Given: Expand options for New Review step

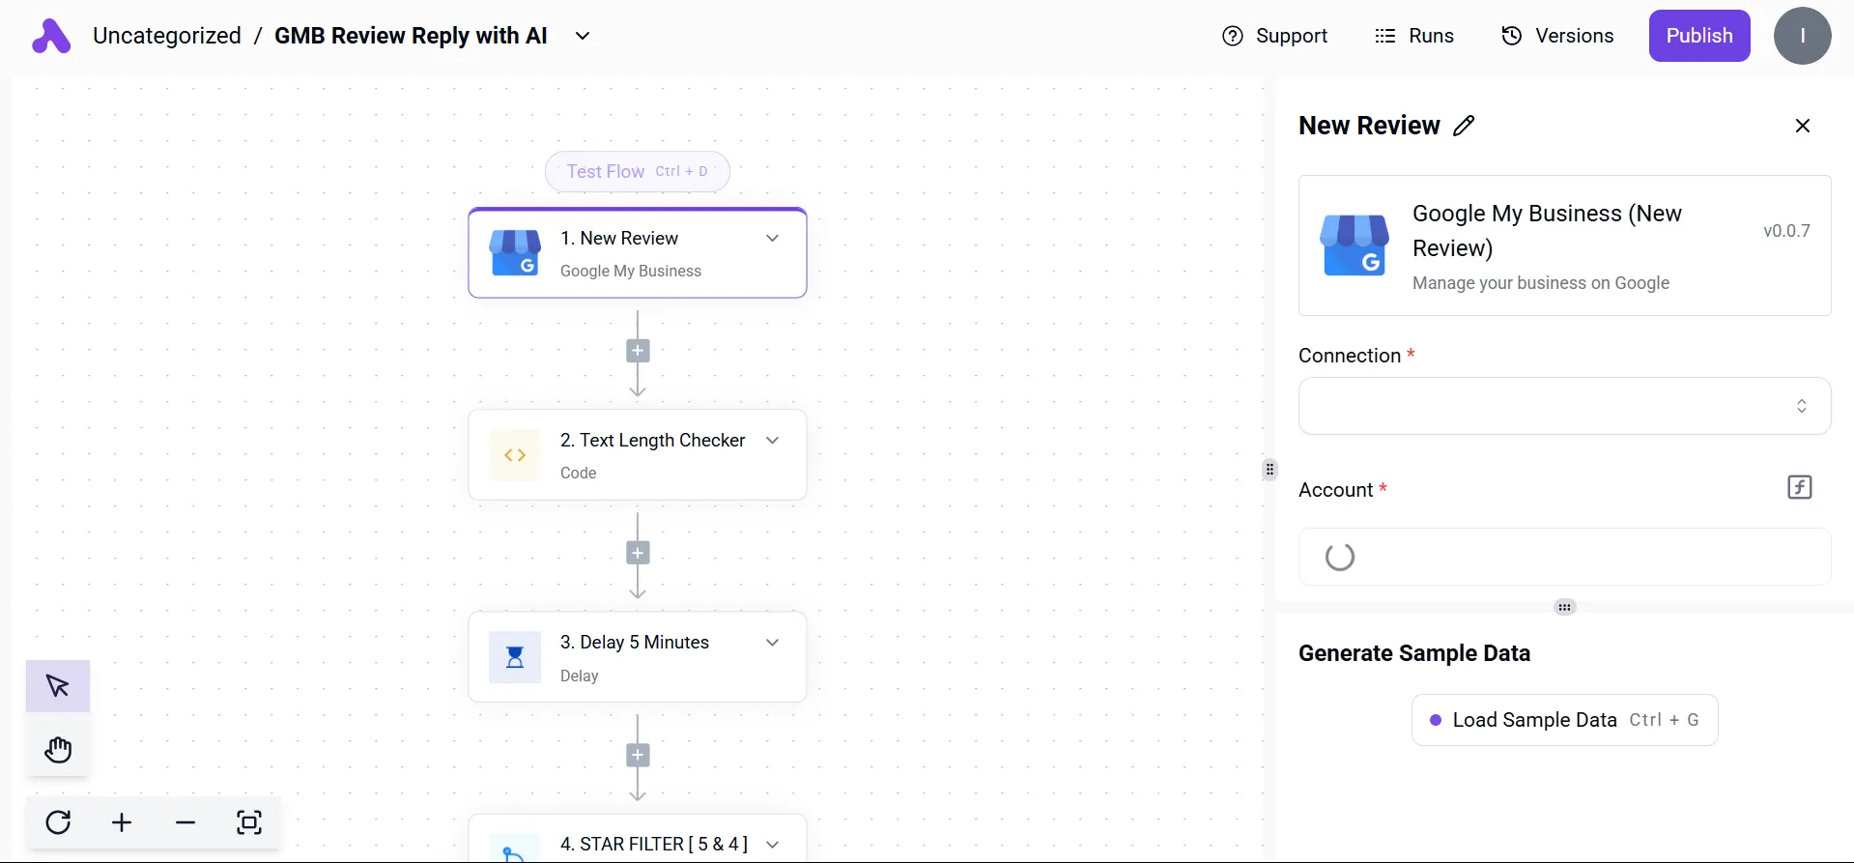Looking at the screenshot, I should [772, 239].
